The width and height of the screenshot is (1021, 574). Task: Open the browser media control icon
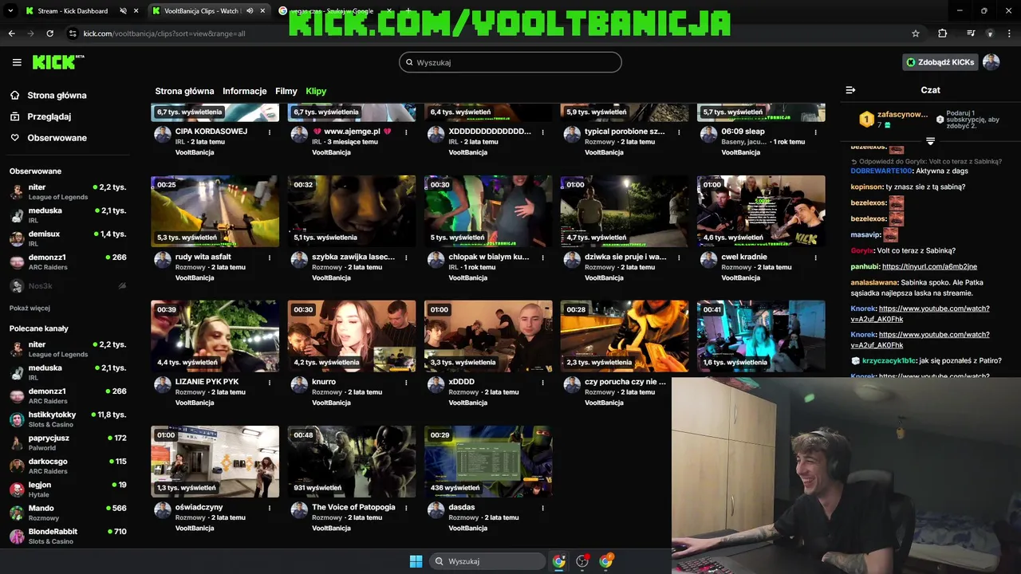click(x=971, y=33)
